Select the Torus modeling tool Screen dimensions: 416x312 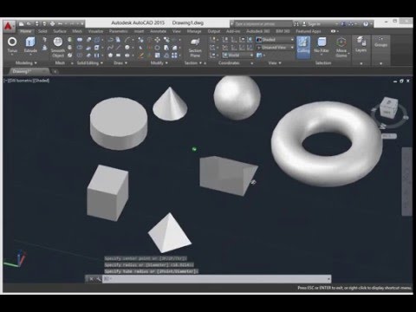click(12, 44)
